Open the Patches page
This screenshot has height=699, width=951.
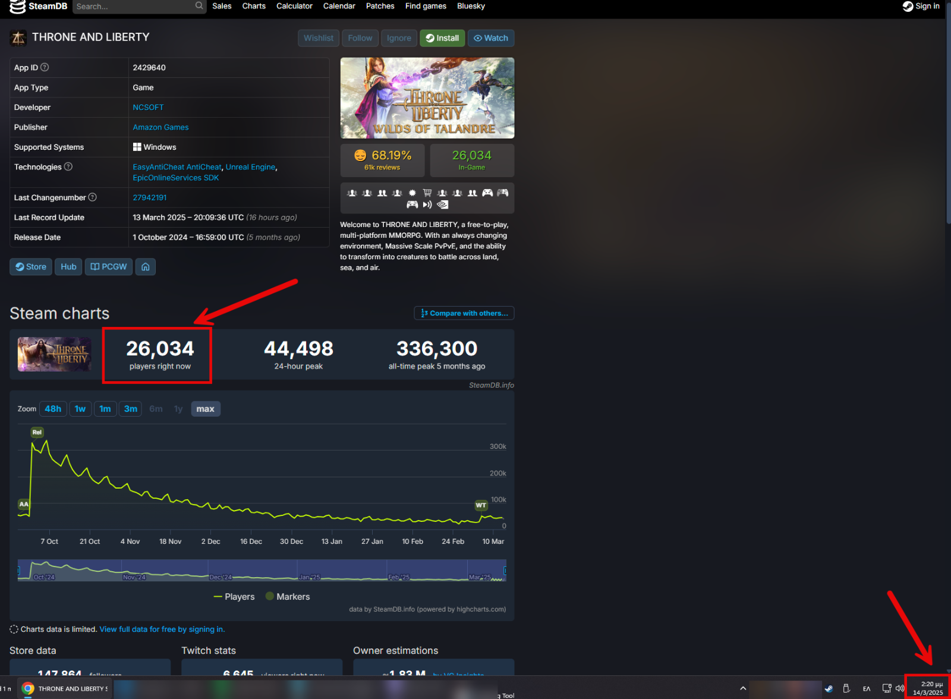pos(380,6)
